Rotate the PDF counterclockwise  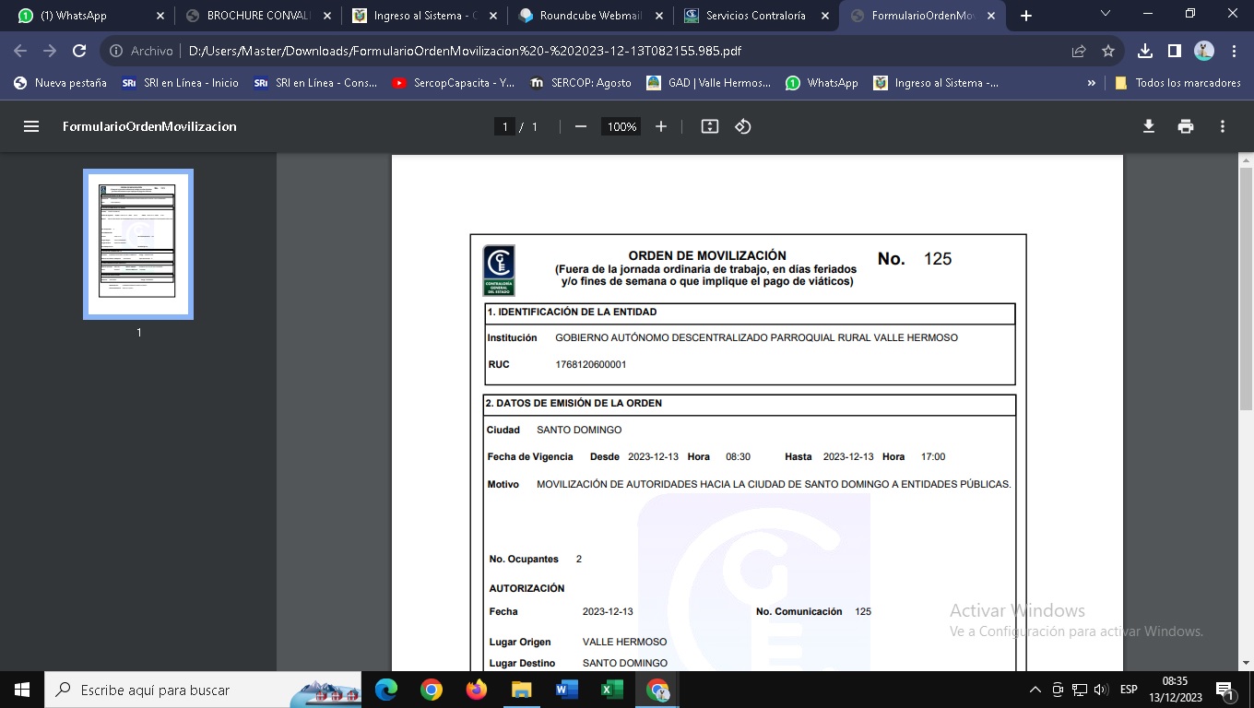[743, 126]
